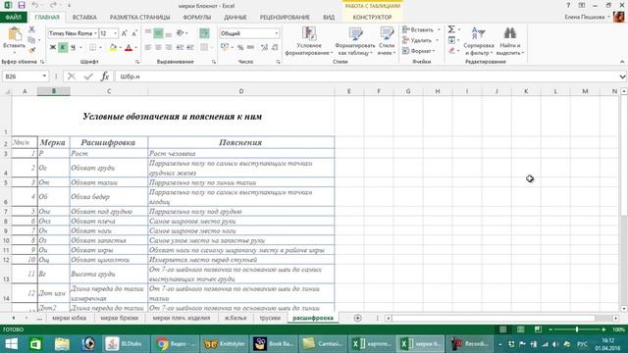Screen dimensions: 628x353
Task: Click the Copy icon in clipboard group
Action: tap(31, 39)
